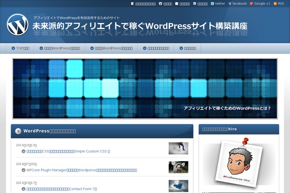Click the round play icon in WordPress section header
The height and width of the screenshot is (193, 290).
(x=18, y=131)
